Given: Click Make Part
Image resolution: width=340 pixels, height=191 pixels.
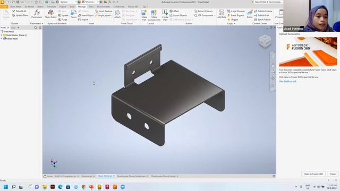Looking at the screenshot, I should tap(144, 15).
